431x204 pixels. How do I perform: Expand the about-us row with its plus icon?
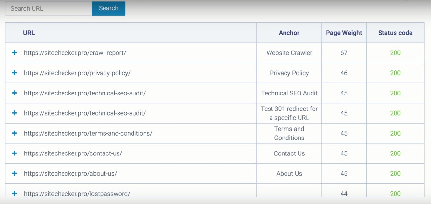click(14, 173)
